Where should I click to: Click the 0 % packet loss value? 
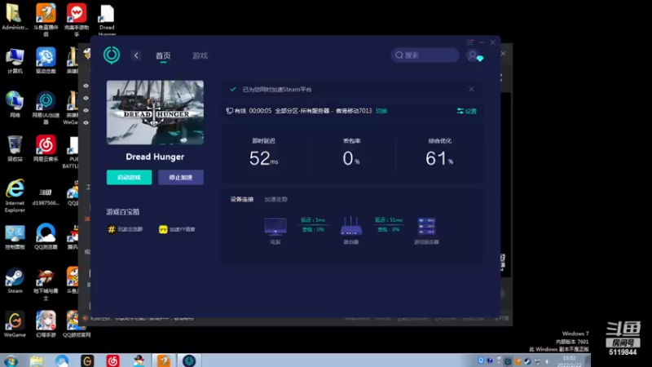click(351, 158)
